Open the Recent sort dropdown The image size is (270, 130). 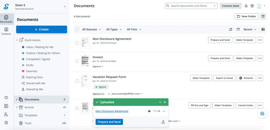tap(249, 30)
